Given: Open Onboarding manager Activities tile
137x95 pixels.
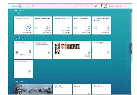Looking at the screenshot, I should [x=102, y=25].
